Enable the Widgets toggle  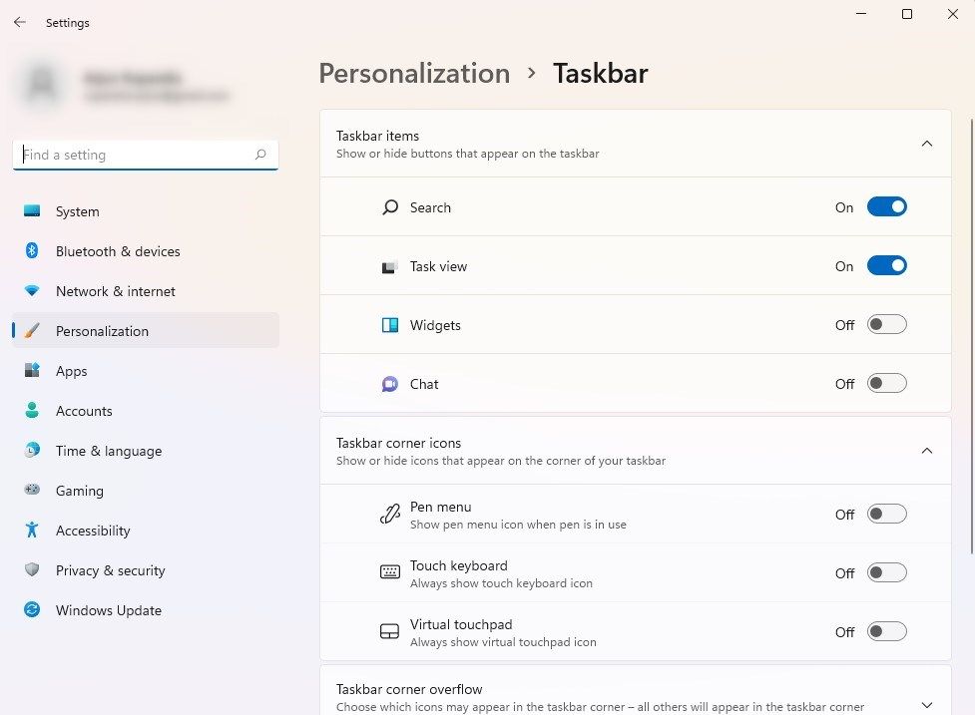(x=886, y=325)
